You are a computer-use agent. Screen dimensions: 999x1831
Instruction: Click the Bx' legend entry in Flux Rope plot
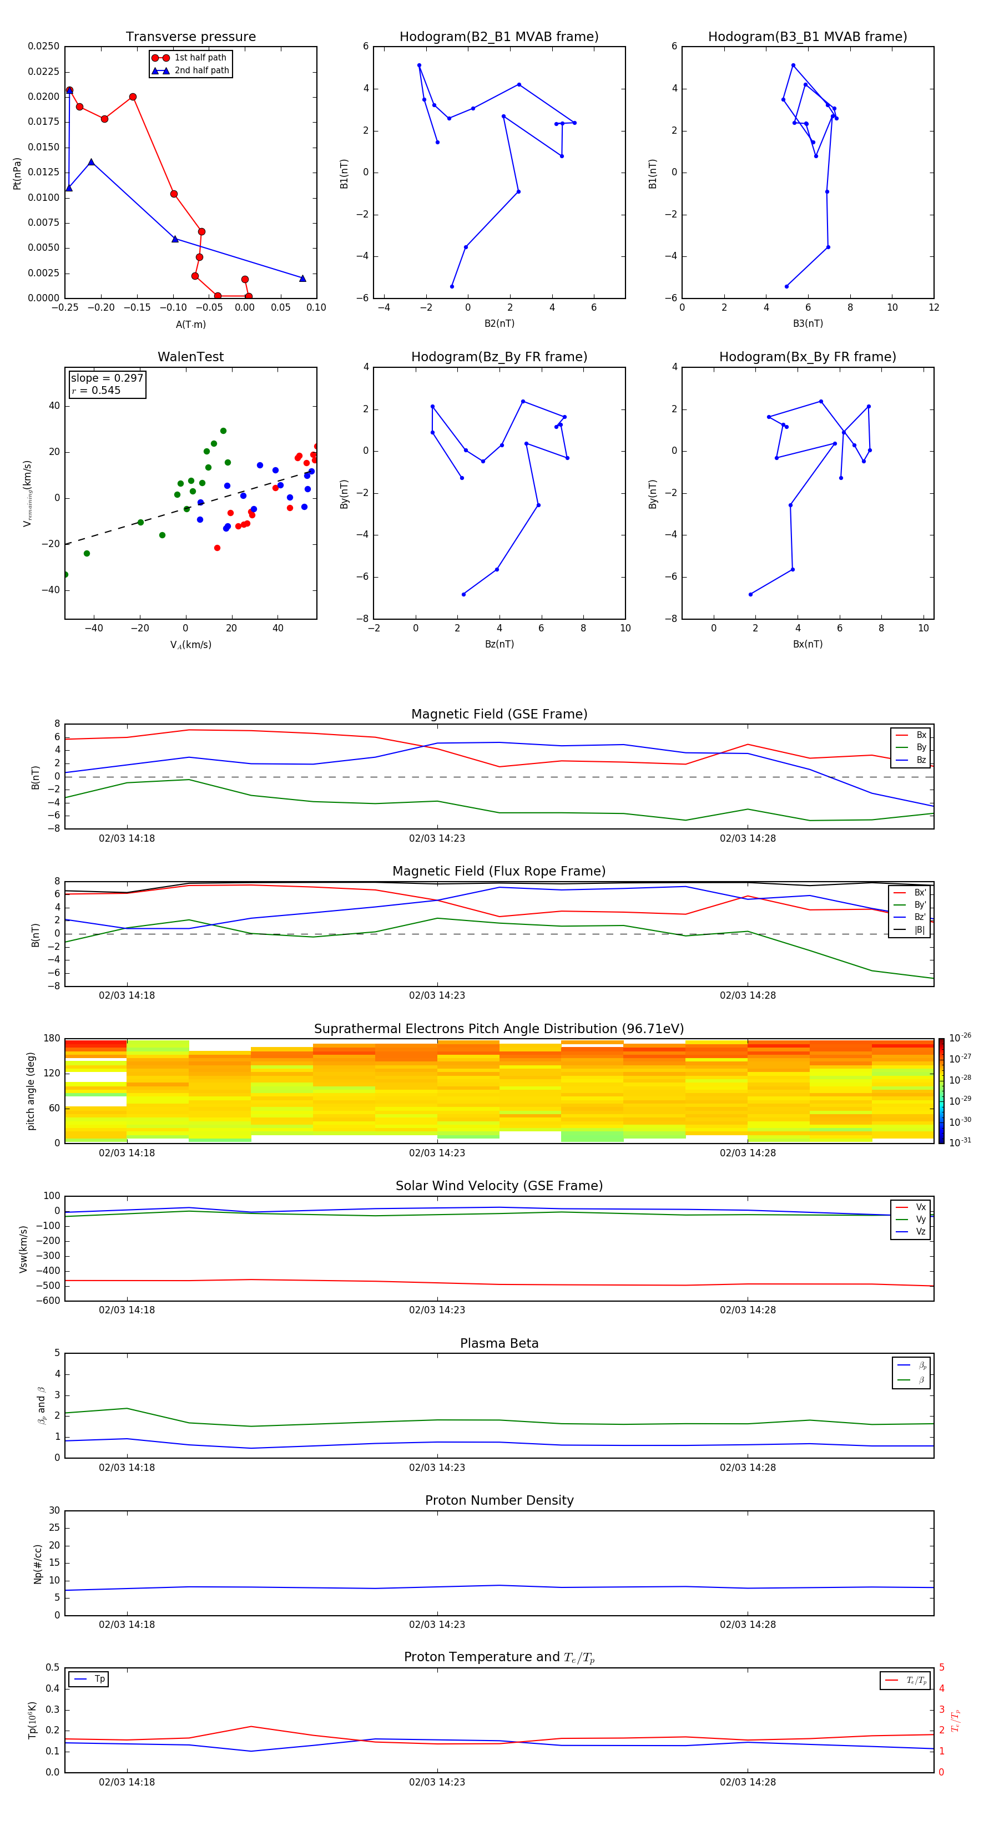pos(910,893)
